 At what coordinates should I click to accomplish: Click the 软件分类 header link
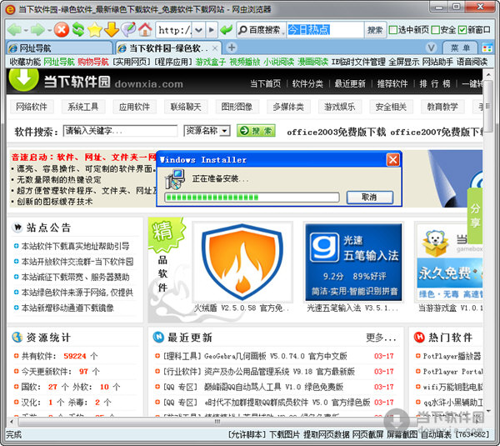pos(307,83)
